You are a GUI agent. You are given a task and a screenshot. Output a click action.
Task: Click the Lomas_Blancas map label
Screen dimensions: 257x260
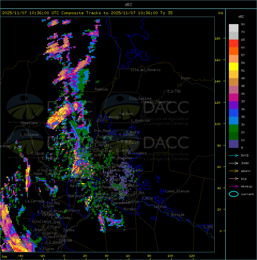pos(177,191)
